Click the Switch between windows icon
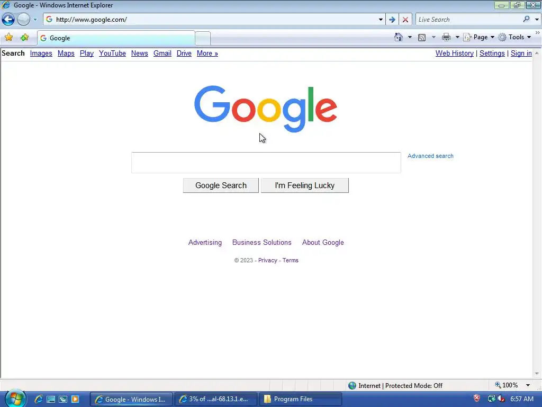 tap(63, 399)
